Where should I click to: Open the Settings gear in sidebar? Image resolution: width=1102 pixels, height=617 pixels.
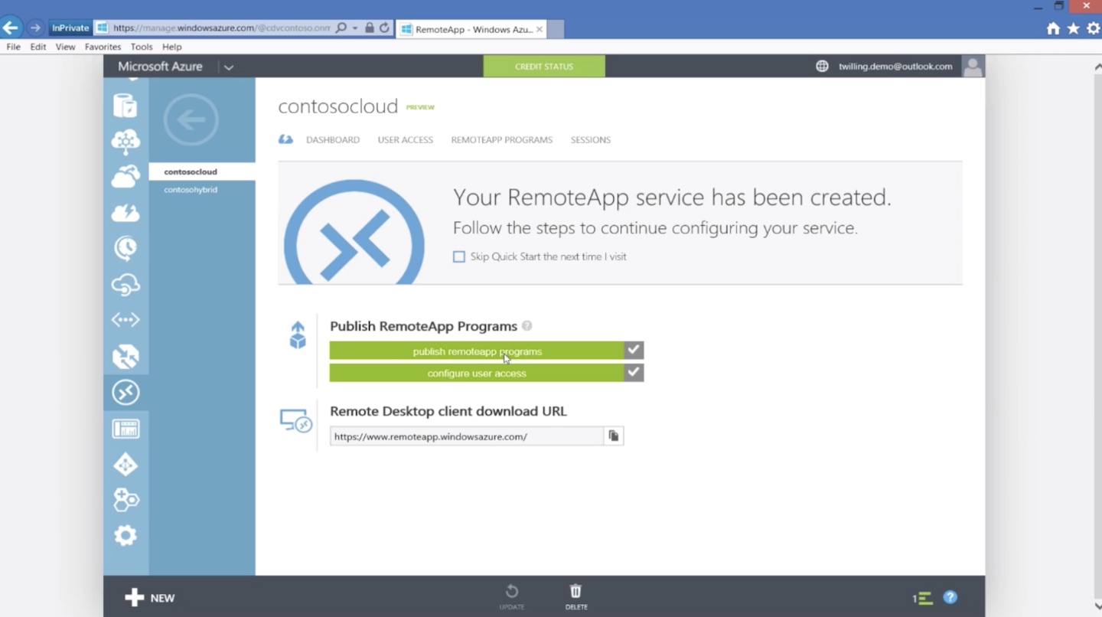pyautogui.click(x=126, y=535)
